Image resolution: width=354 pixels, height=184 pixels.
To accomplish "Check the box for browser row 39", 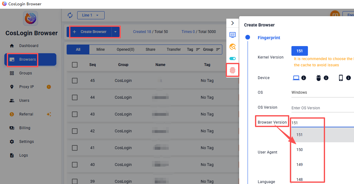I will click(75, 181).
